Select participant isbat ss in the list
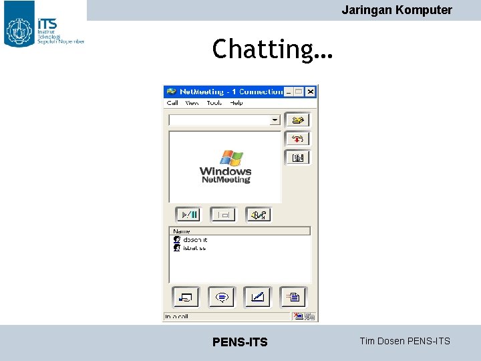The image size is (481, 361). tap(190, 248)
